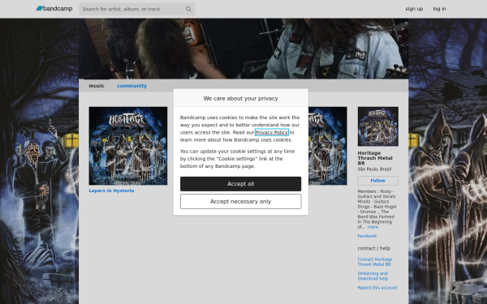Switch to the music tab
Viewport: 487px width, 304px height.
coord(97,86)
